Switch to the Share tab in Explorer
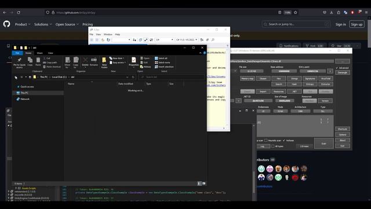This screenshot has width=371, height=209. (x=40, y=53)
